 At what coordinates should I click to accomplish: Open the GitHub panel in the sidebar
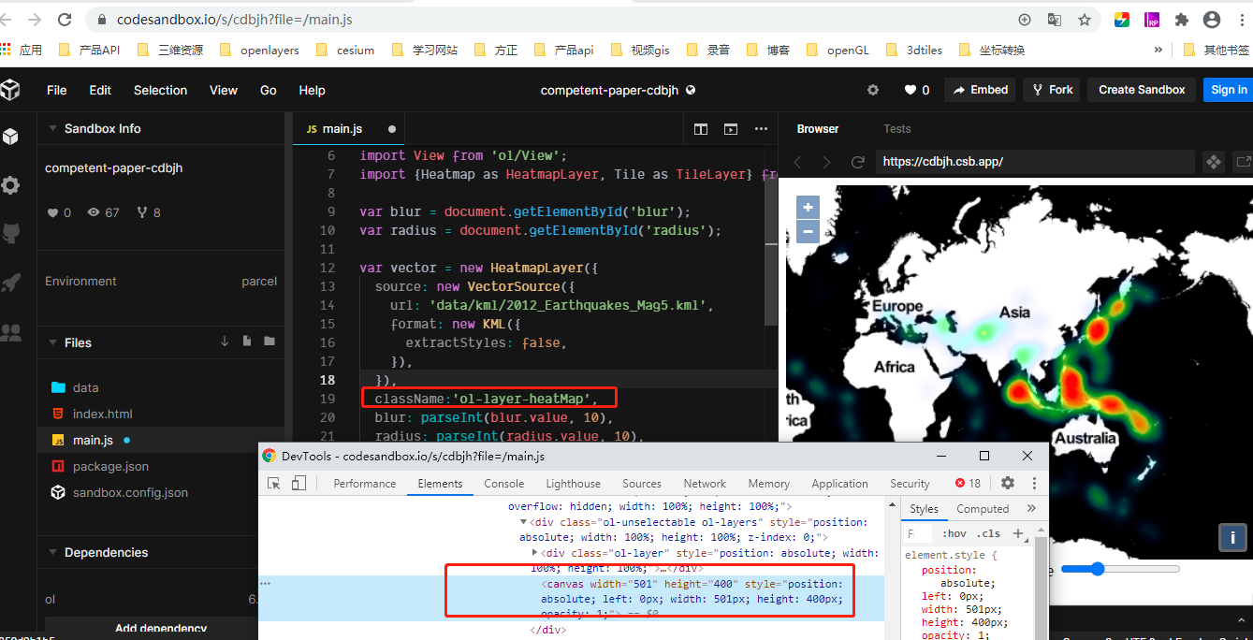12,231
